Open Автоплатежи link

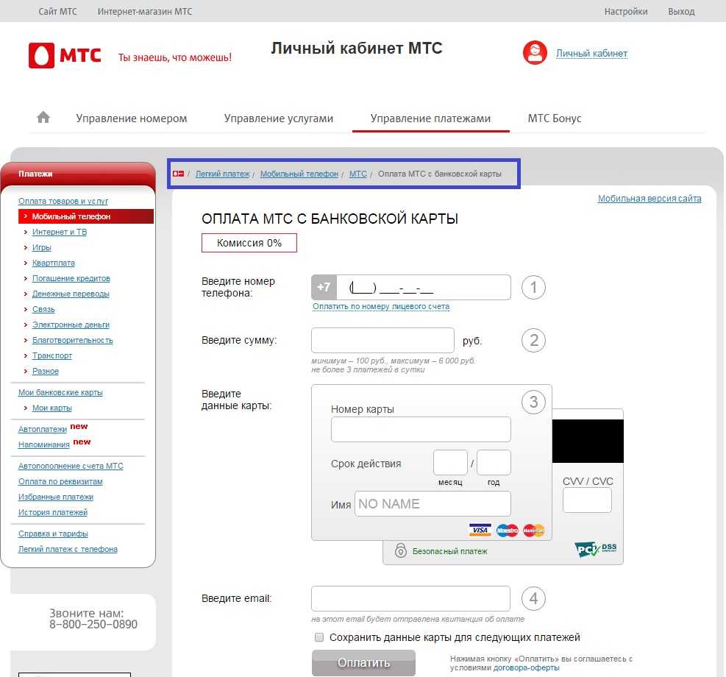click(42, 429)
